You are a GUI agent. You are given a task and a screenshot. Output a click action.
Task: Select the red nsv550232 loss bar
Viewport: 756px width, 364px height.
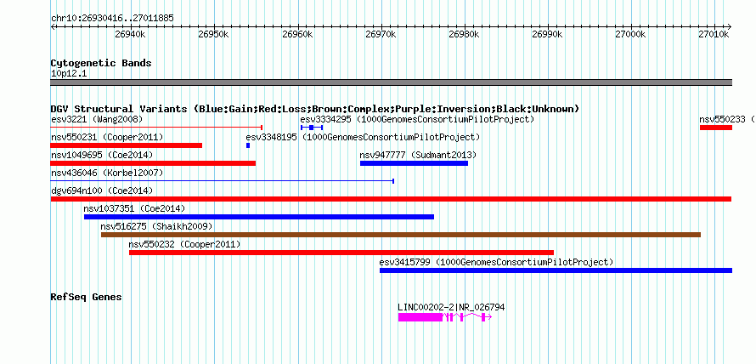[x=341, y=253]
